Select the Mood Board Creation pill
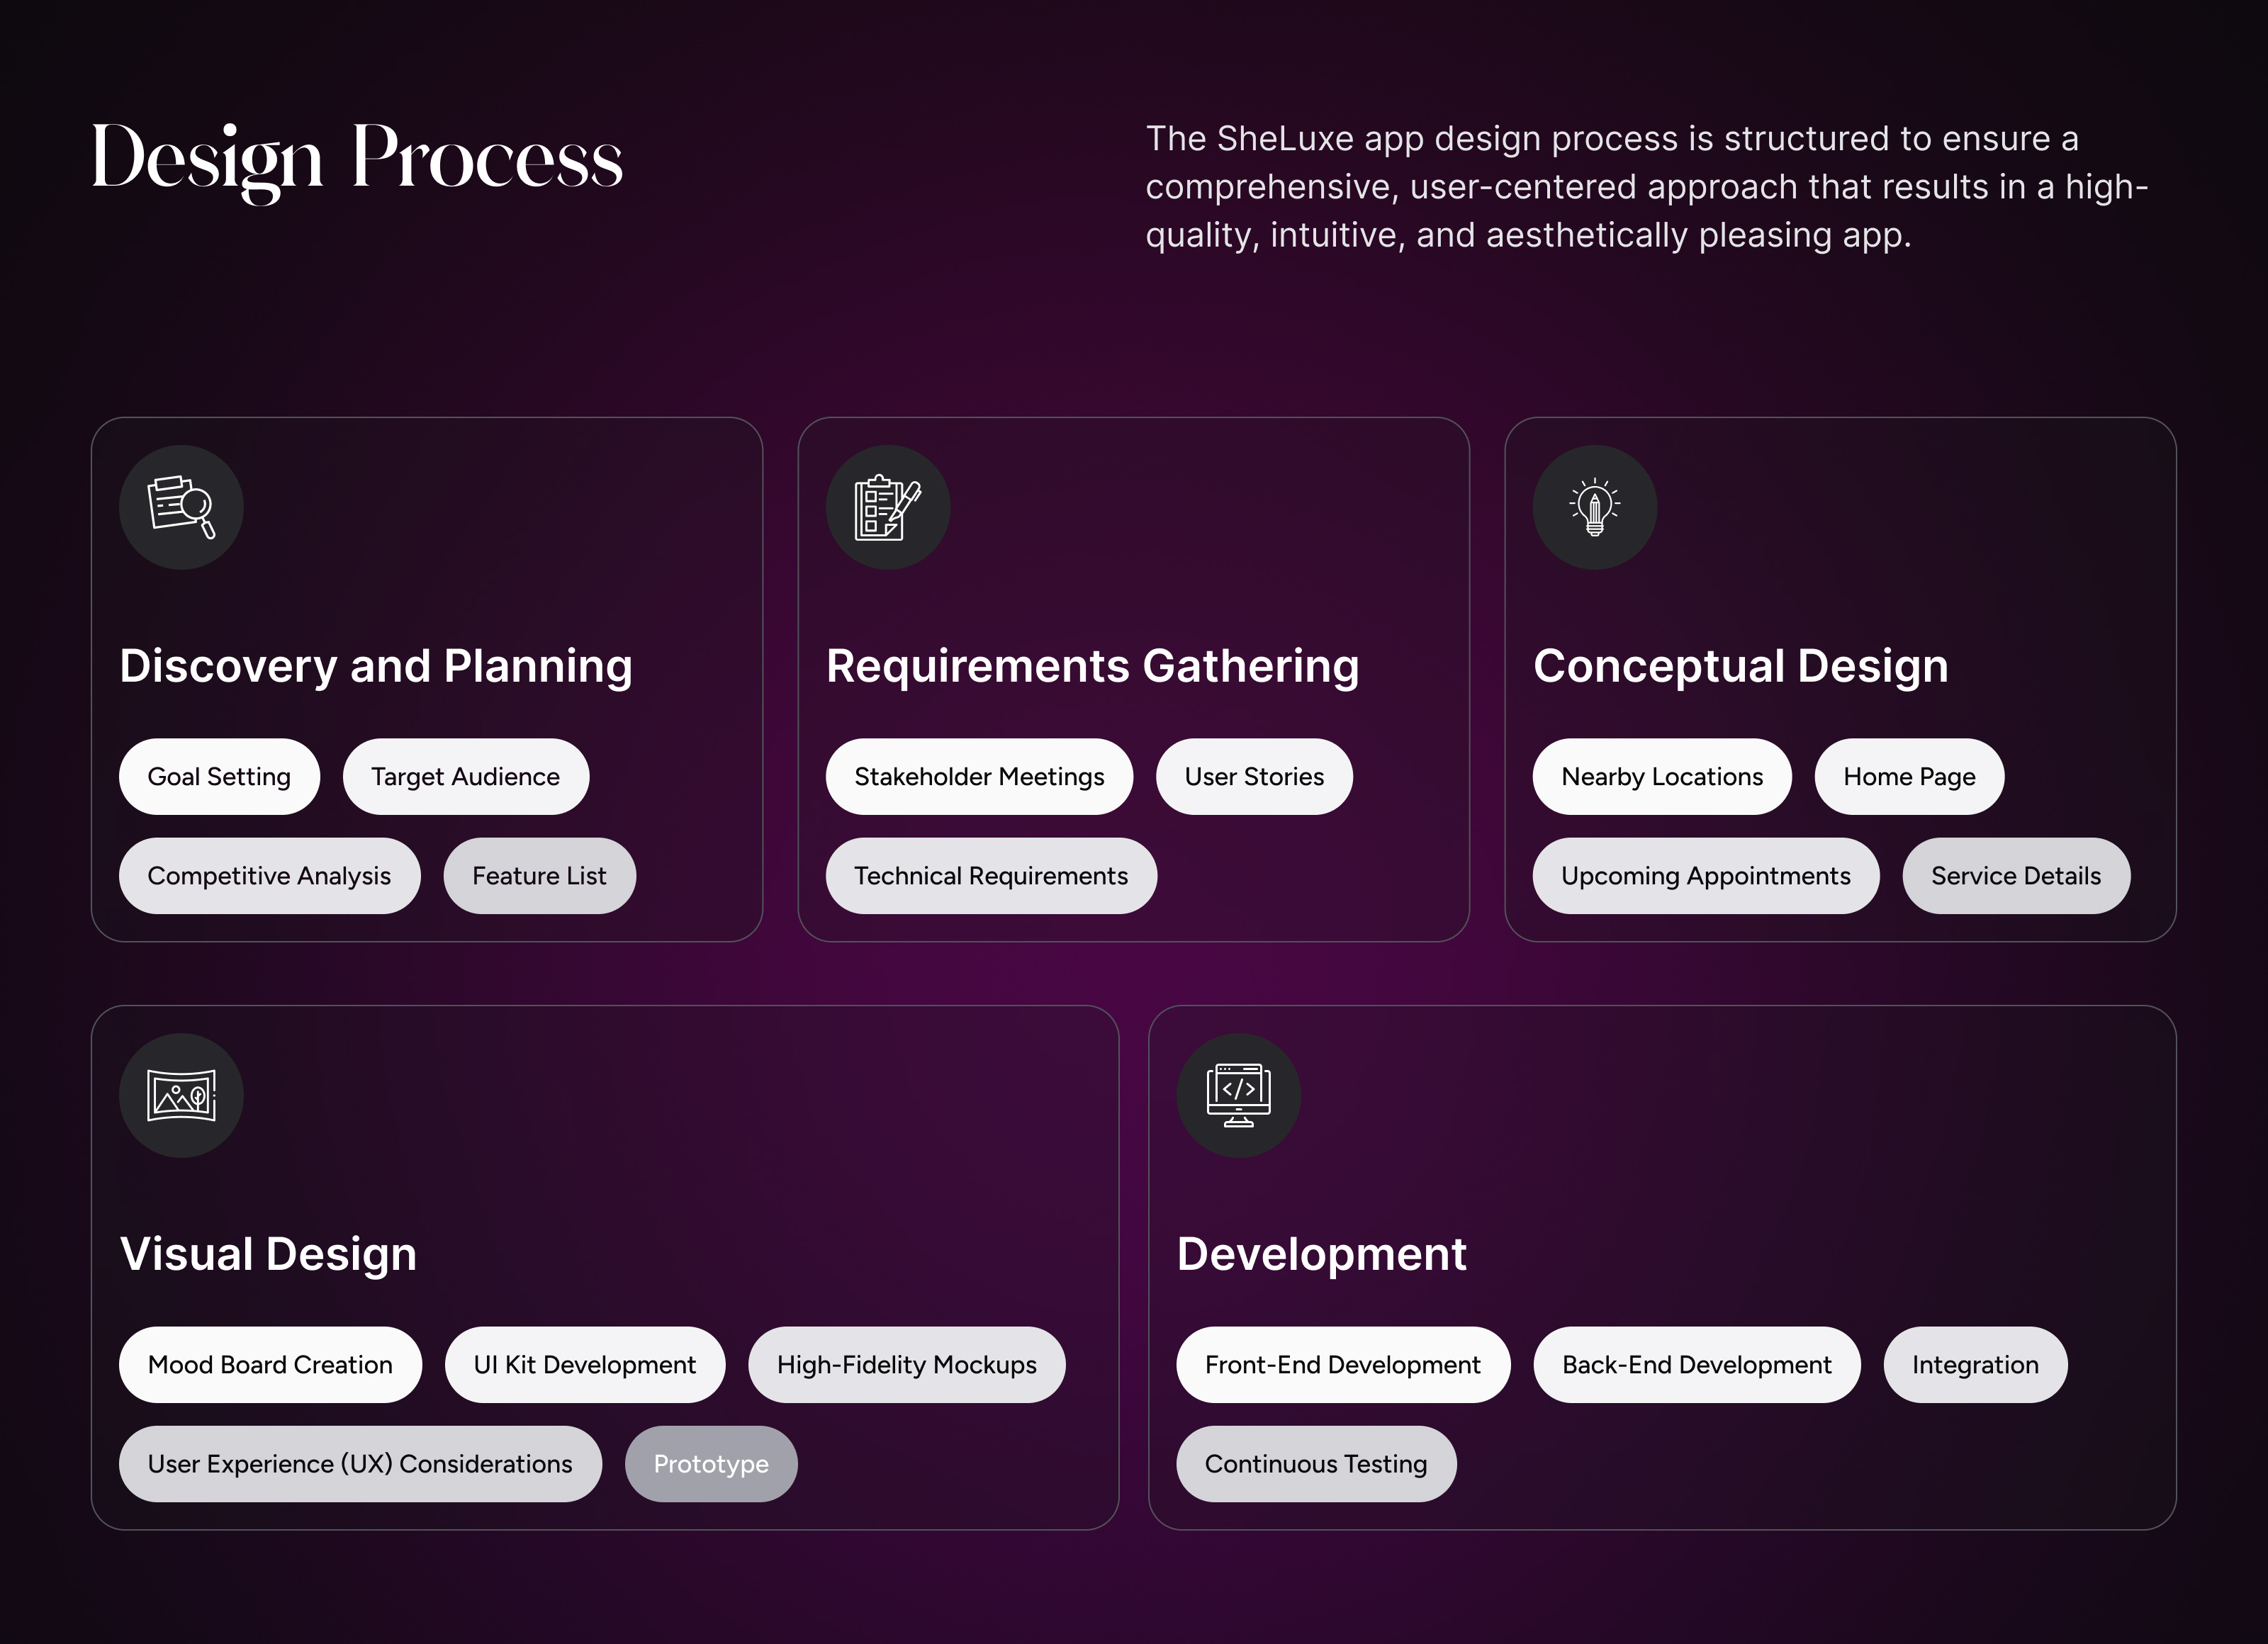2268x1644 pixels. click(270, 1365)
